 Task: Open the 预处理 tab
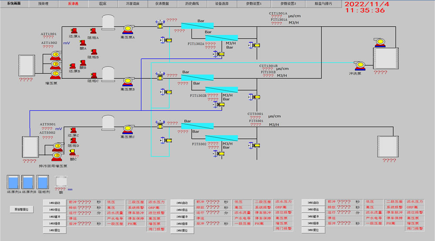click(x=43, y=3)
